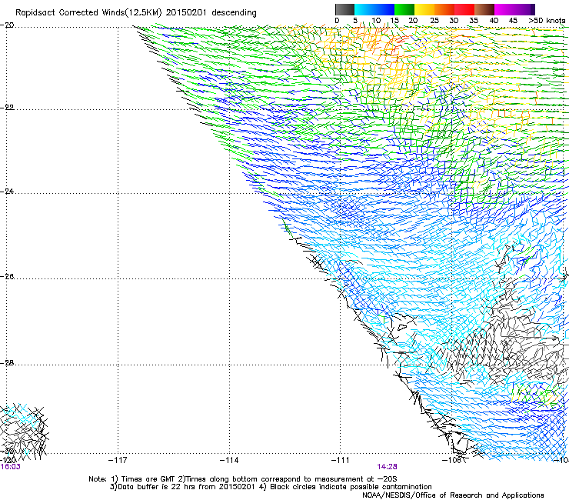This screenshot has width=569, height=500.
Task: Click the purple 16:03 time label
Action: (x=10, y=467)
